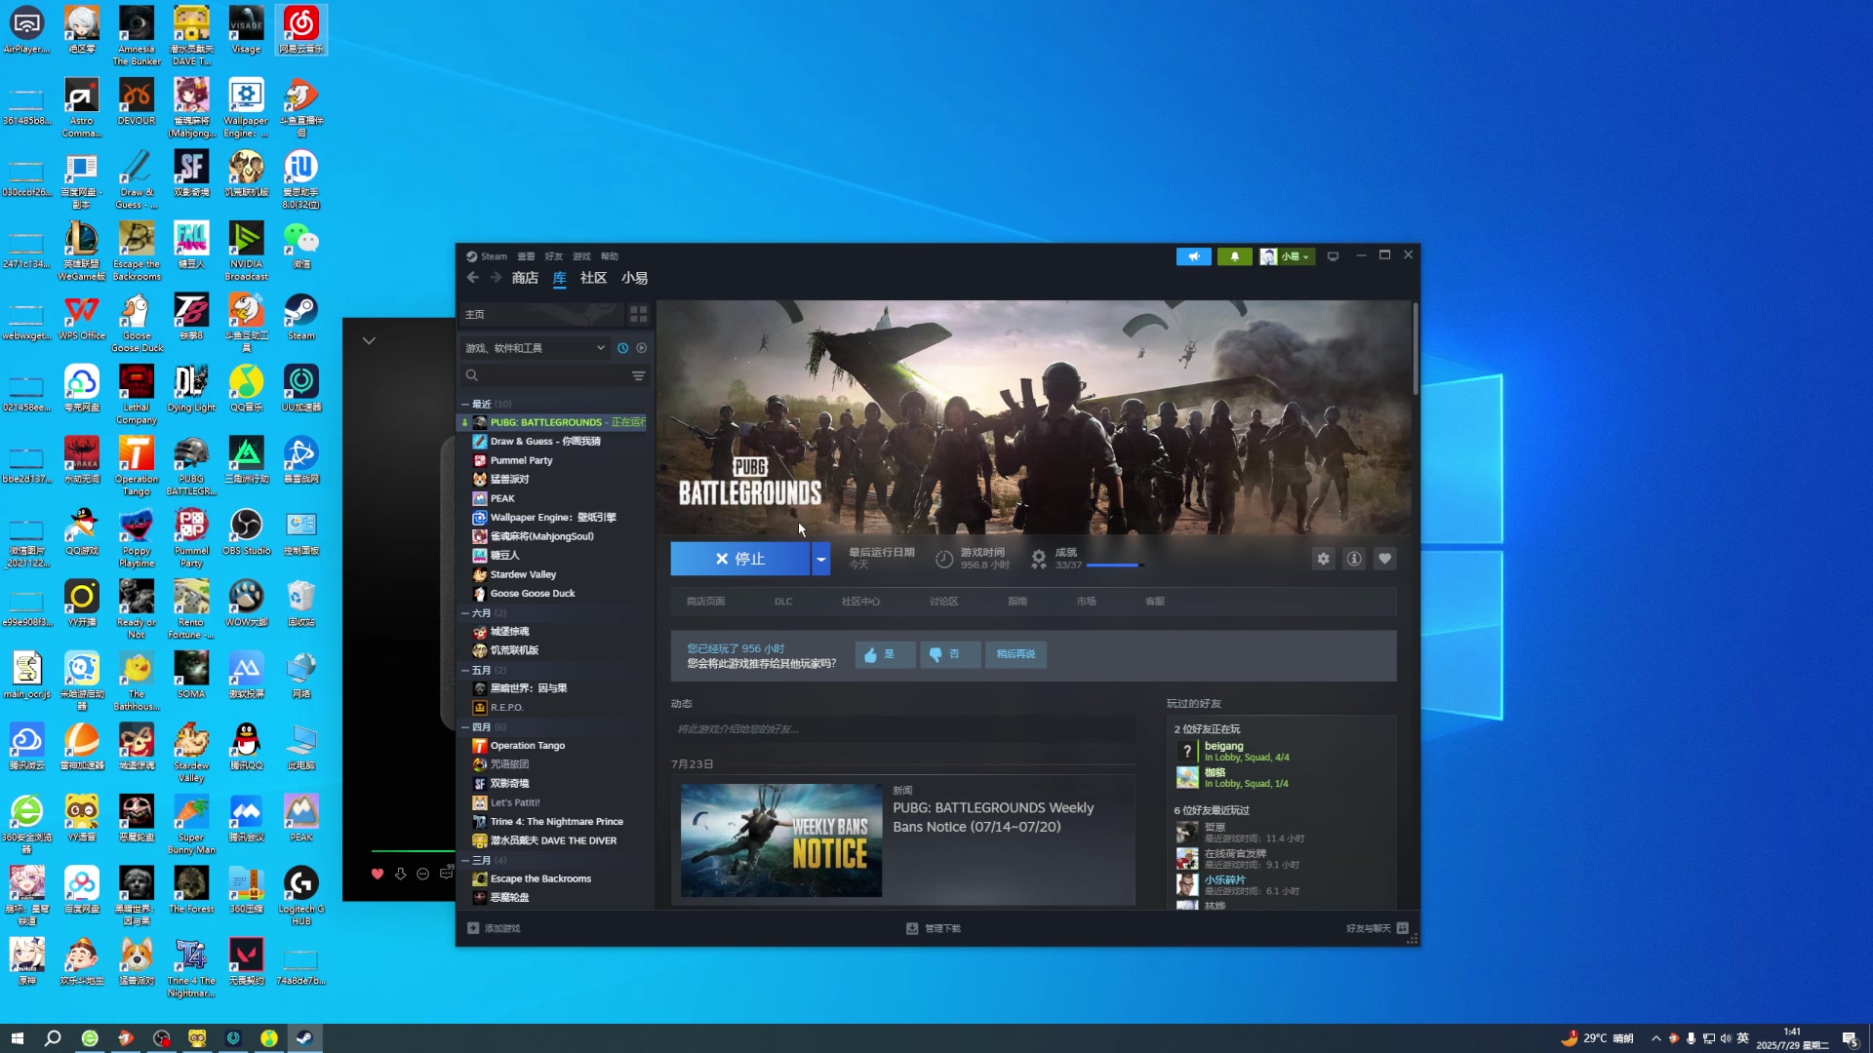1873x1053 pixels.
Task: Go back with Steam's back arrow
Action: pos(473,278)
